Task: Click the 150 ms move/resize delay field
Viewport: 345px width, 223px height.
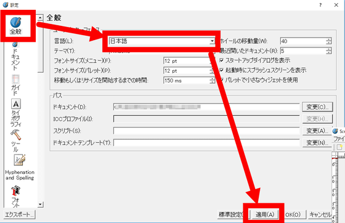Action: pos(186,81)
